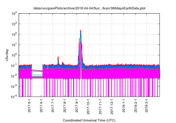Click the 2017-8-1 date label

point(65,105)
